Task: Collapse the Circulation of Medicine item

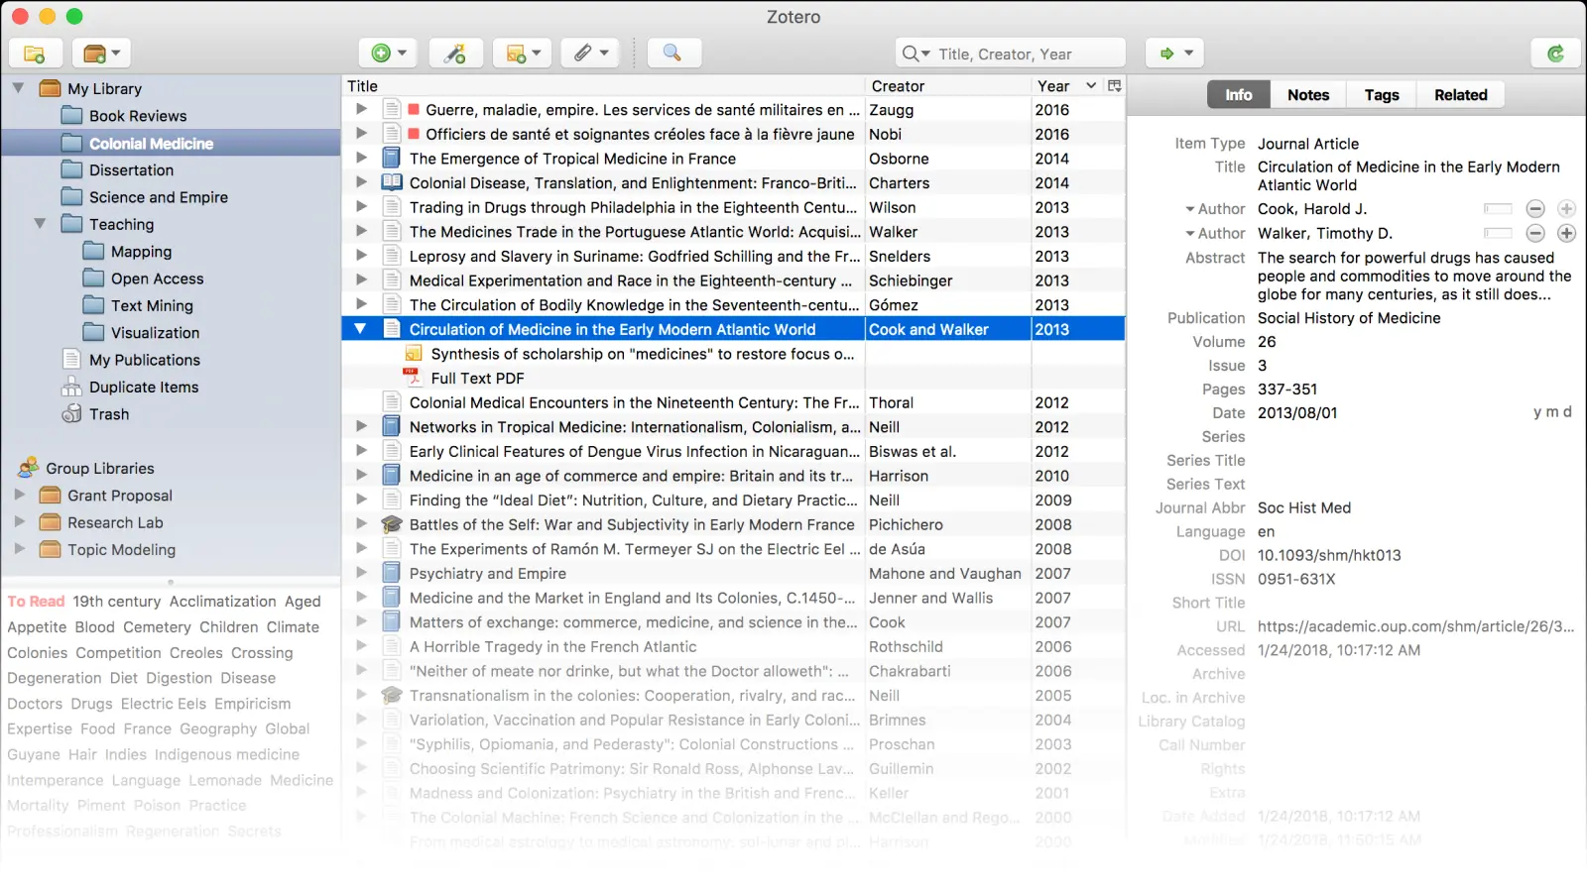Action: [360, 329]
